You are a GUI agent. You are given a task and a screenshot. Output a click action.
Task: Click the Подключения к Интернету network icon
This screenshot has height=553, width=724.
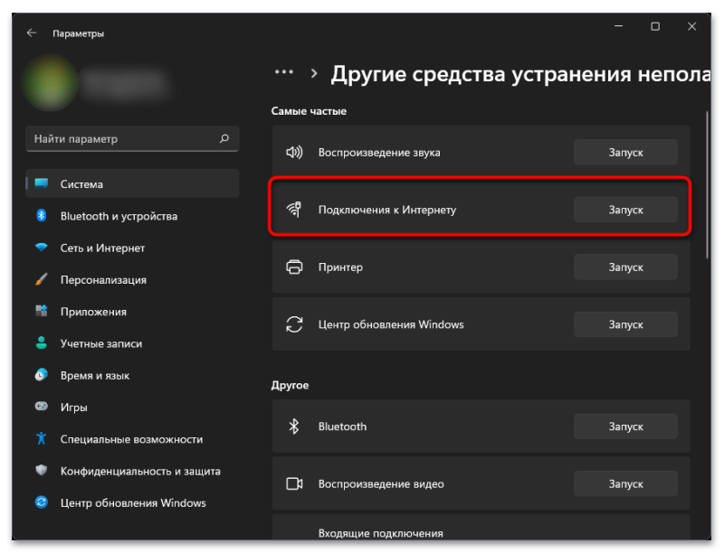pos(294,210)
